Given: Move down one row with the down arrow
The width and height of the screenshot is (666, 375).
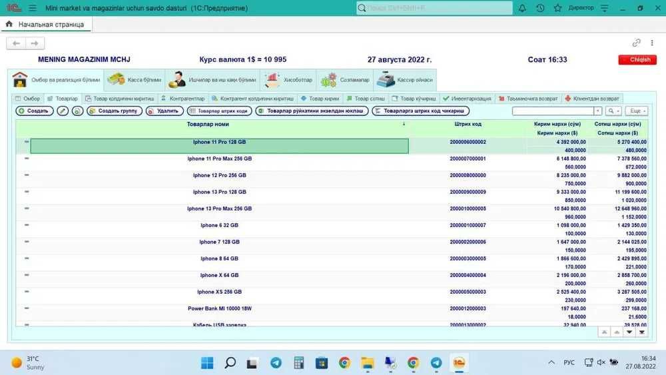Looking at the screenshot, I should coord(629,332).
